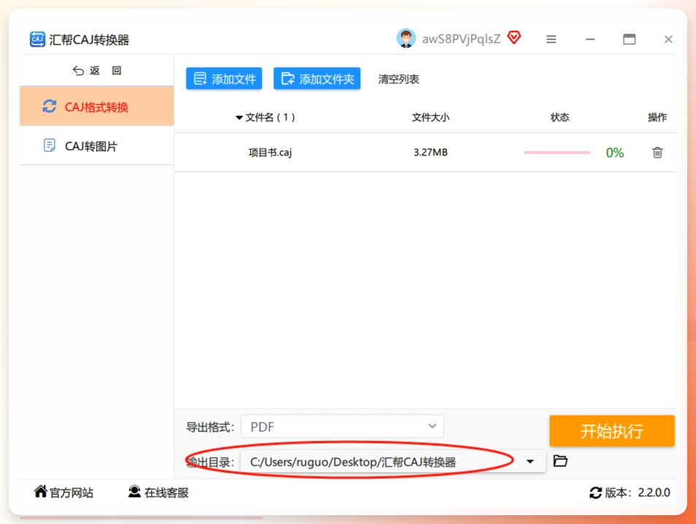
Task: Start conversion with the 开始执行 button
Action: pyautogui.click(x=611, y=431)
